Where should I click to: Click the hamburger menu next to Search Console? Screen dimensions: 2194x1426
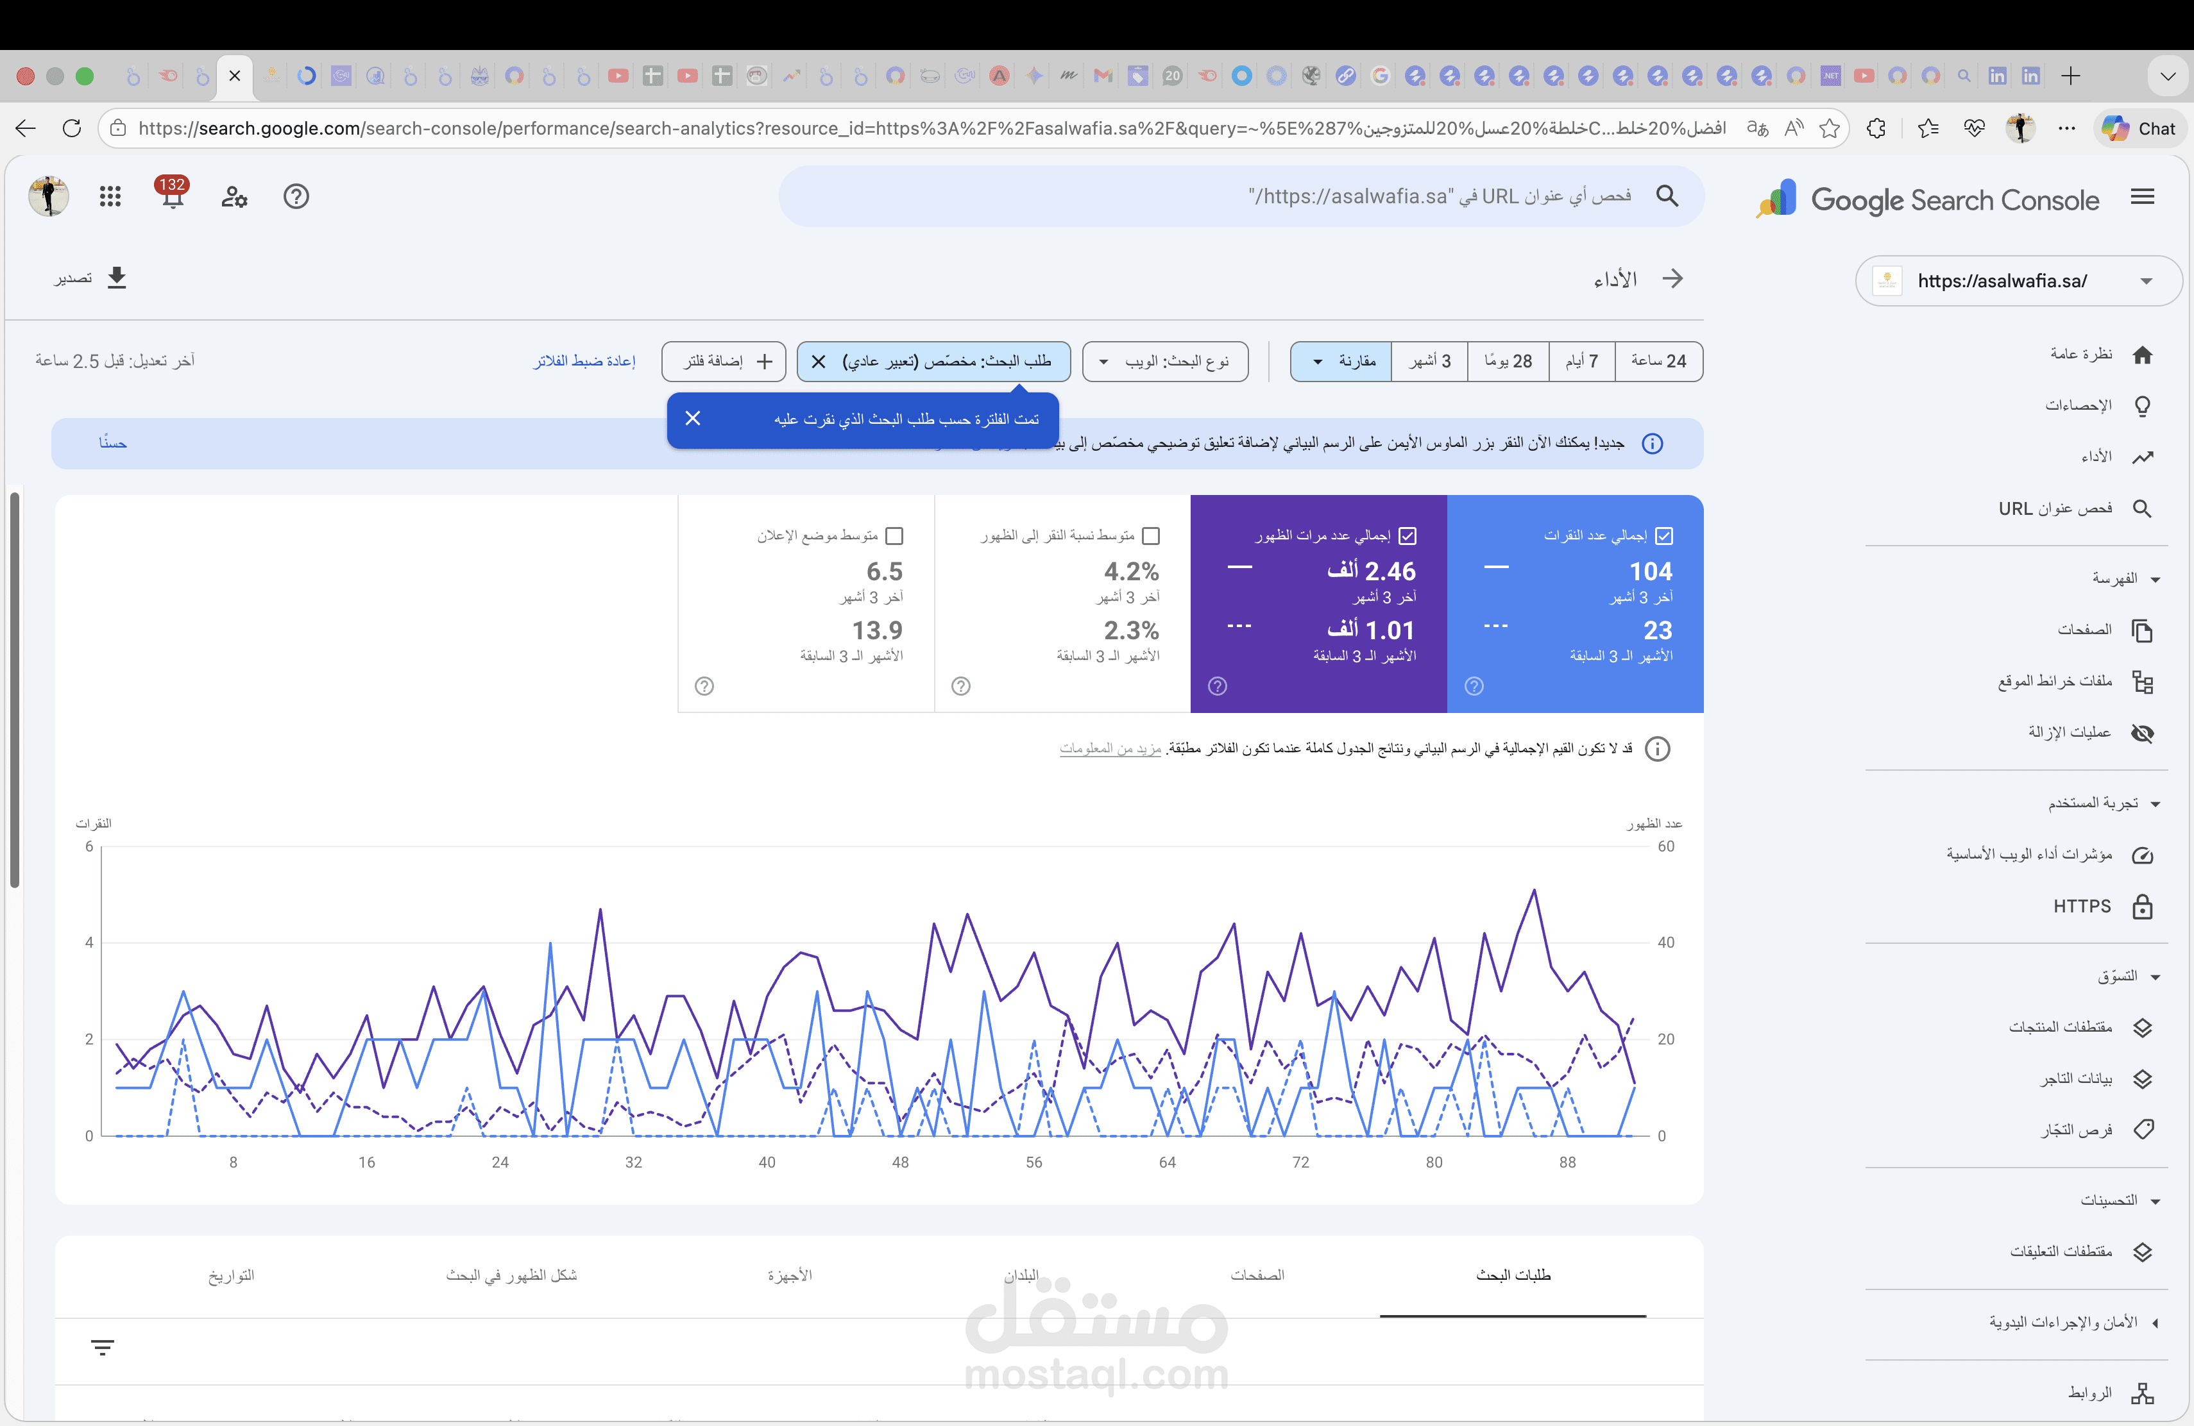coord(2143,196)
